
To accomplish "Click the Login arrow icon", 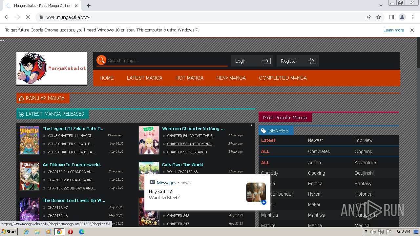I will coord(266,61).
